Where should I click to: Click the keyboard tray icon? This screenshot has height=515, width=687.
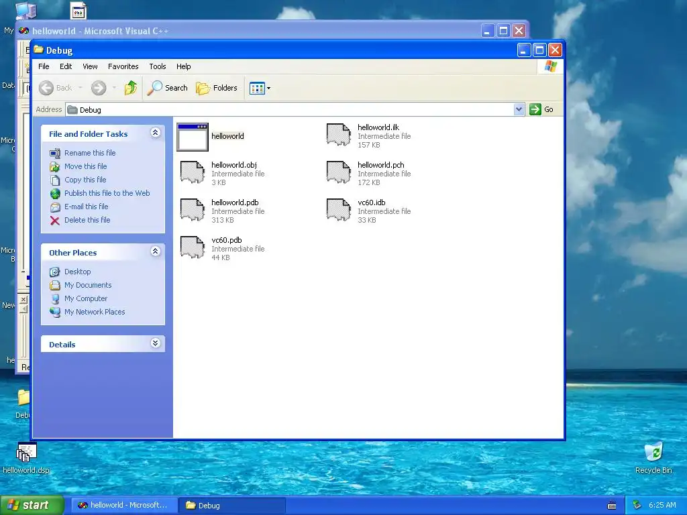coord(612,506)
